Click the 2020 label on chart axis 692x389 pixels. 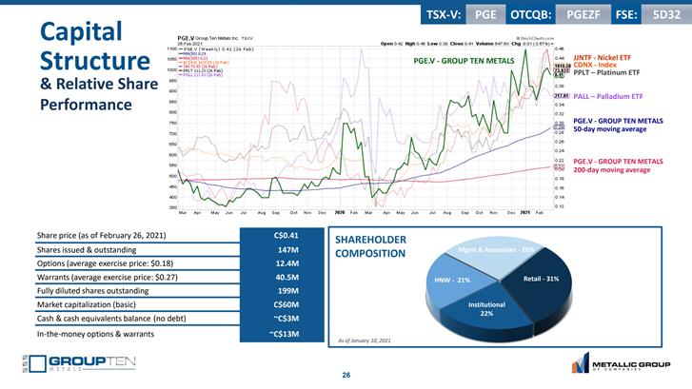coord(340,213)
